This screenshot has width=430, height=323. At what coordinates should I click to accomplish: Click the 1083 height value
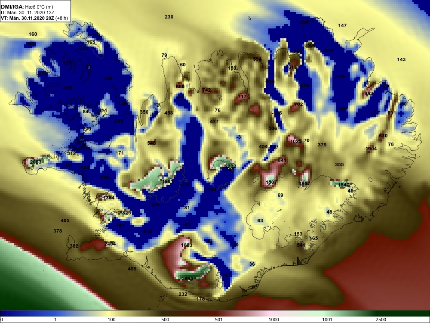pyautogui.click(x=187, y=245)
